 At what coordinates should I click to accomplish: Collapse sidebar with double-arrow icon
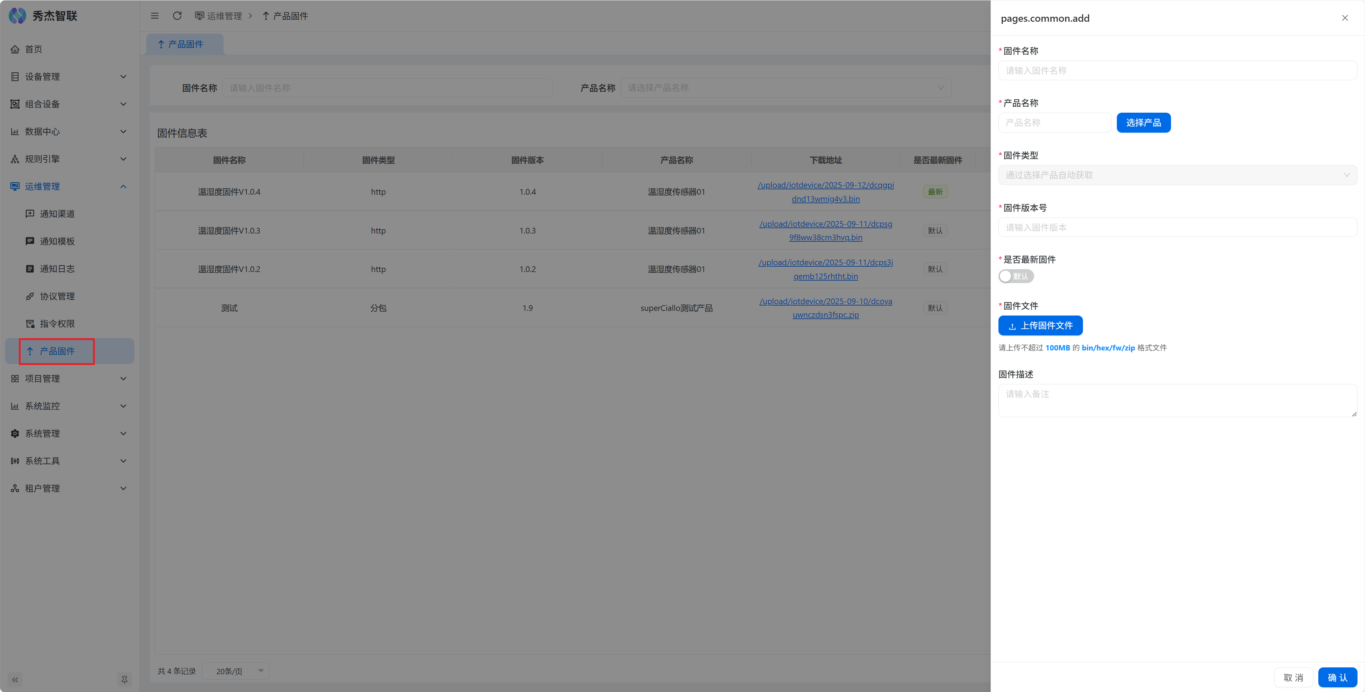pos(15,679)
